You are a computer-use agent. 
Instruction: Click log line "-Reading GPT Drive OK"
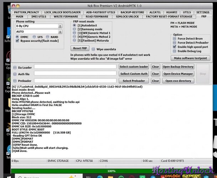click(x=27, y=136)
